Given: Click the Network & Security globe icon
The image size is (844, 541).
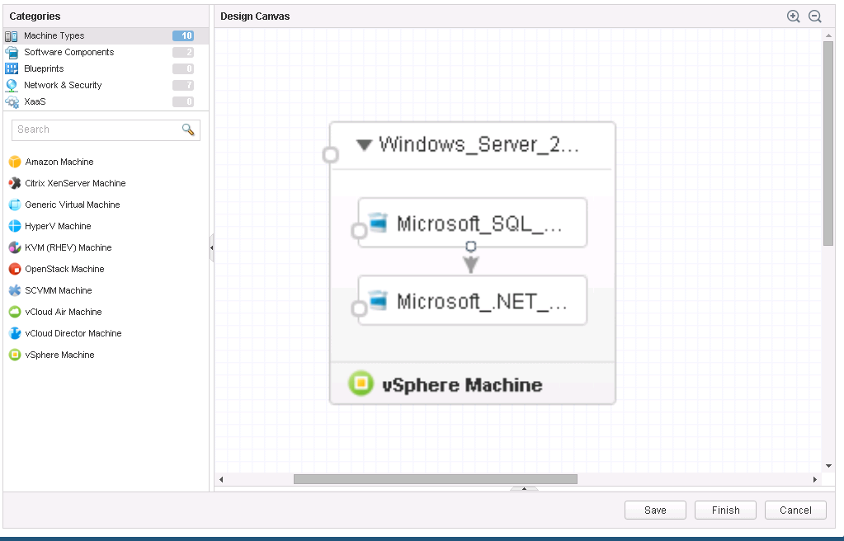Looking at the screenshot, I should pos(12,85).
